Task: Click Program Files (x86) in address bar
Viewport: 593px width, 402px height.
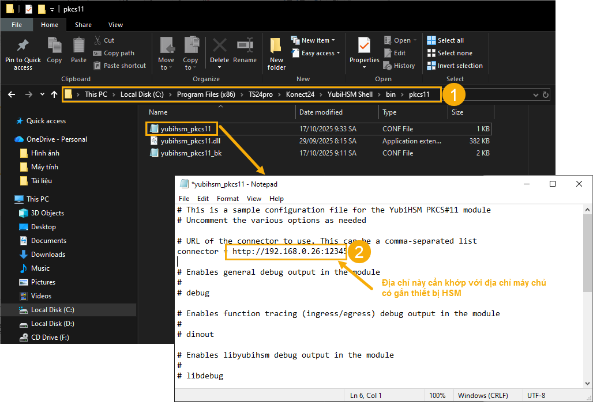Action: pyautogui.click(x=206, y=94)
